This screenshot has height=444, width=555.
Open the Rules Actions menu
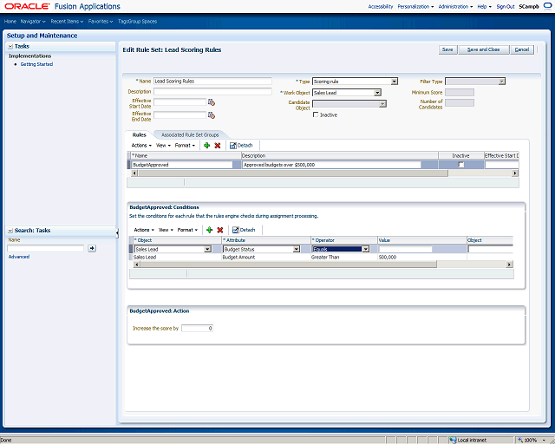141,145
